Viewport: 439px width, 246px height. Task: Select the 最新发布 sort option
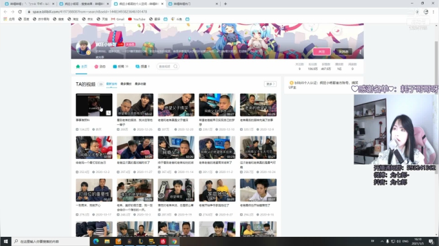coord(112,84)
